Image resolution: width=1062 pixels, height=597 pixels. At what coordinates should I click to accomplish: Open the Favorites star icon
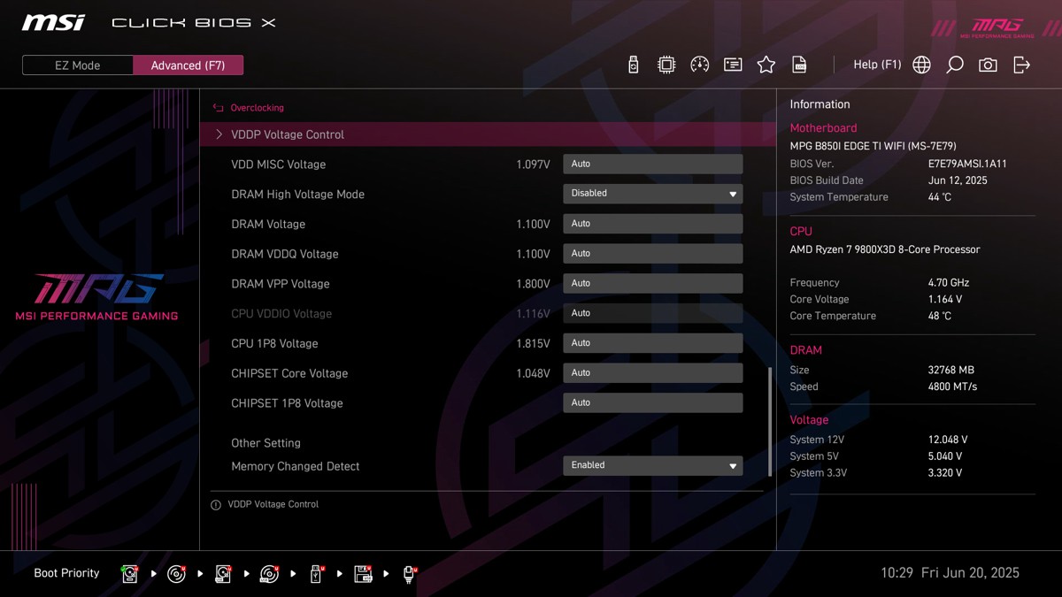click(766, 65)
